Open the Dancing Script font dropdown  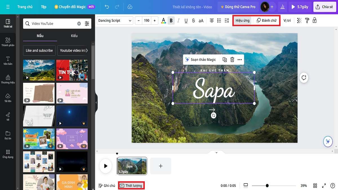(115, 21)
